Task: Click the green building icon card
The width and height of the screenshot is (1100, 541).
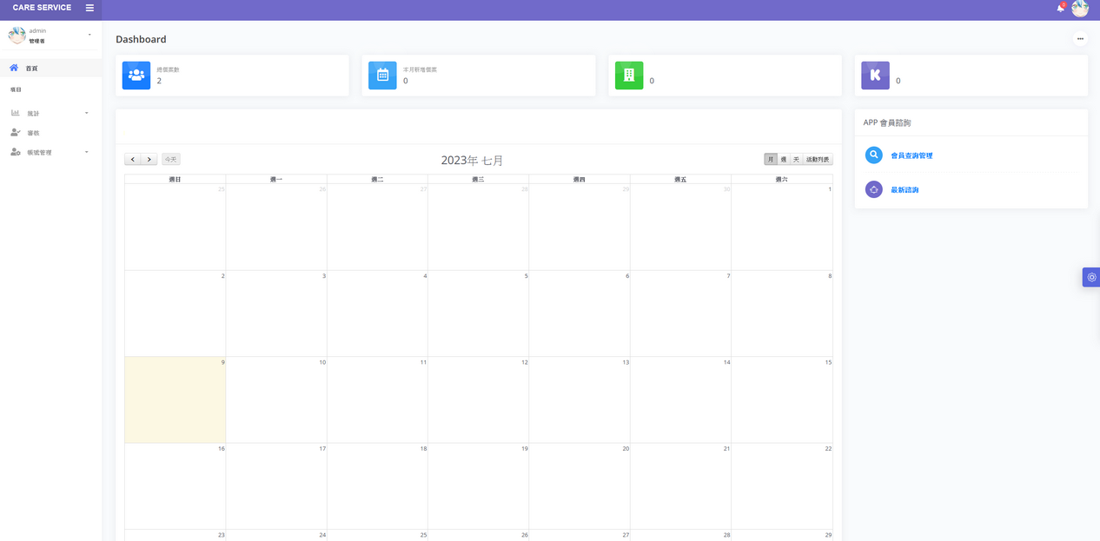Action: pos(629,76)
